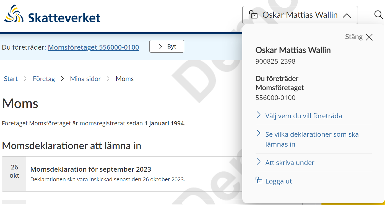Click the Stäng label
Screen dimensions: 385x205
coord(354,37)
